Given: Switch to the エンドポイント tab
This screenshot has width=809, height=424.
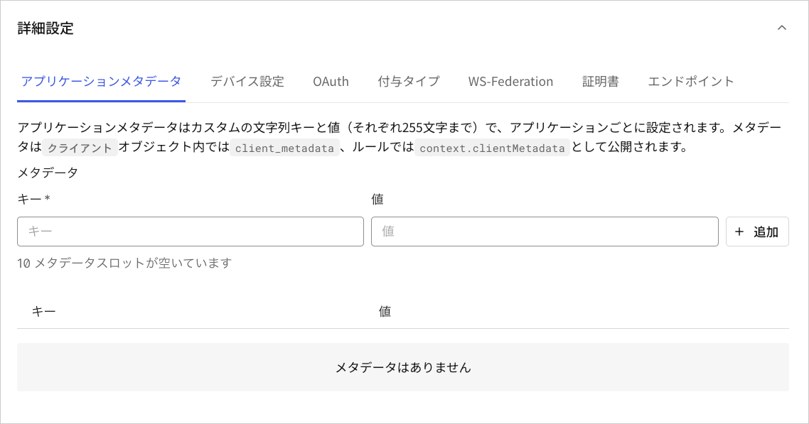Looking at the screenshot, I should (690, 81).
